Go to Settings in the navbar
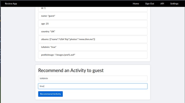 tap(174, 3)
